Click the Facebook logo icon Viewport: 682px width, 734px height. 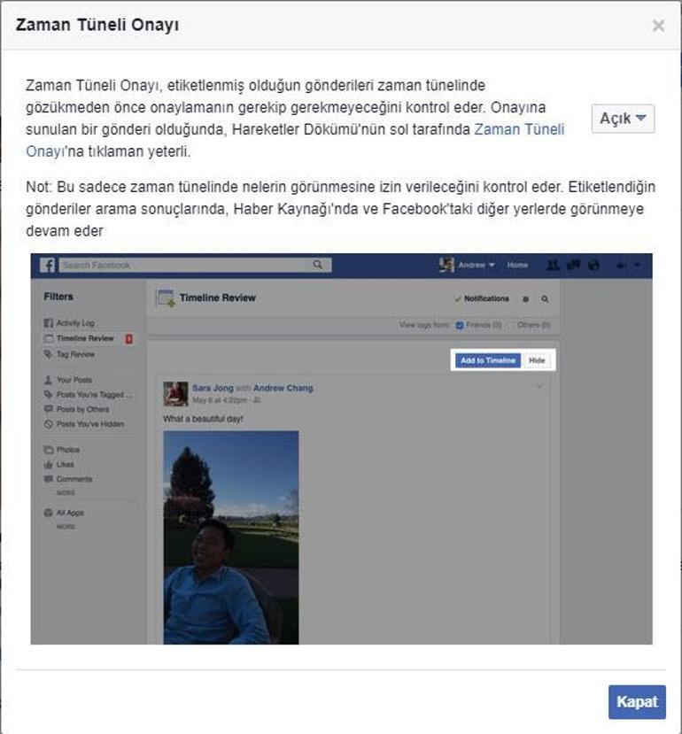pyautogui.click(x=47, y=265)
